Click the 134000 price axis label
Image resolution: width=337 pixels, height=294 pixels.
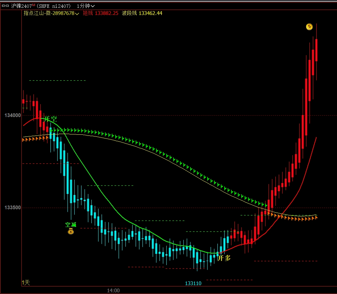coord(13,115)
